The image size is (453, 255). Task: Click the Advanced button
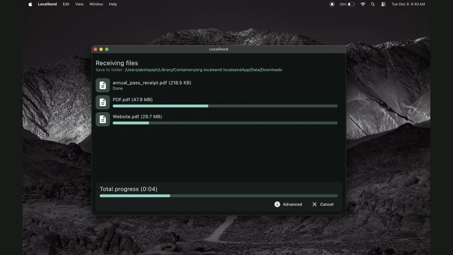[x=288, y=204]
